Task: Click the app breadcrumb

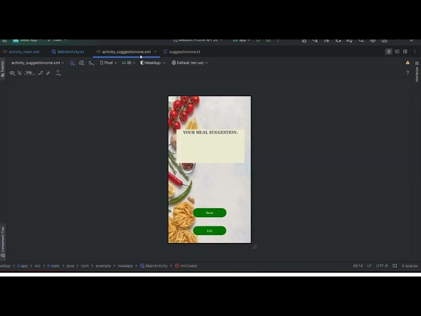Action: 22,266
